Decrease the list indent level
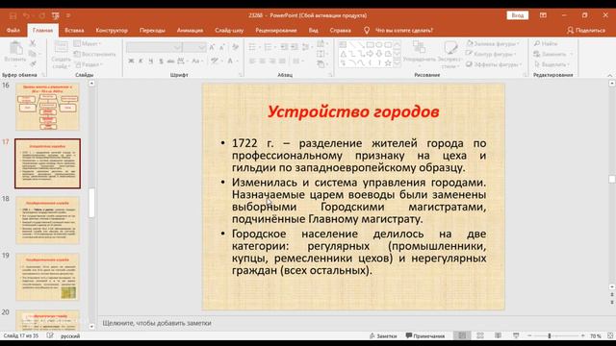 point(285,47)
